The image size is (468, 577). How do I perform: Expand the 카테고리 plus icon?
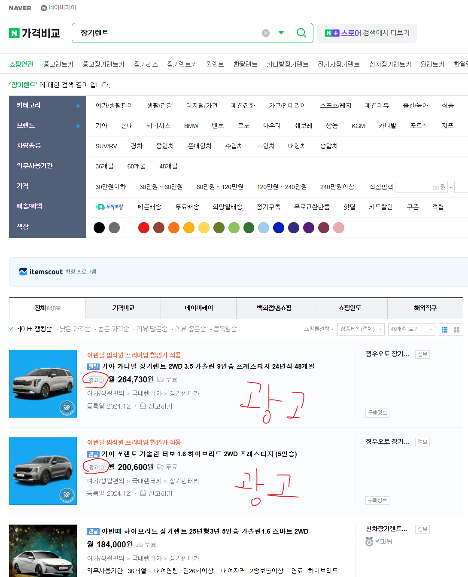[x=78, y=106]
